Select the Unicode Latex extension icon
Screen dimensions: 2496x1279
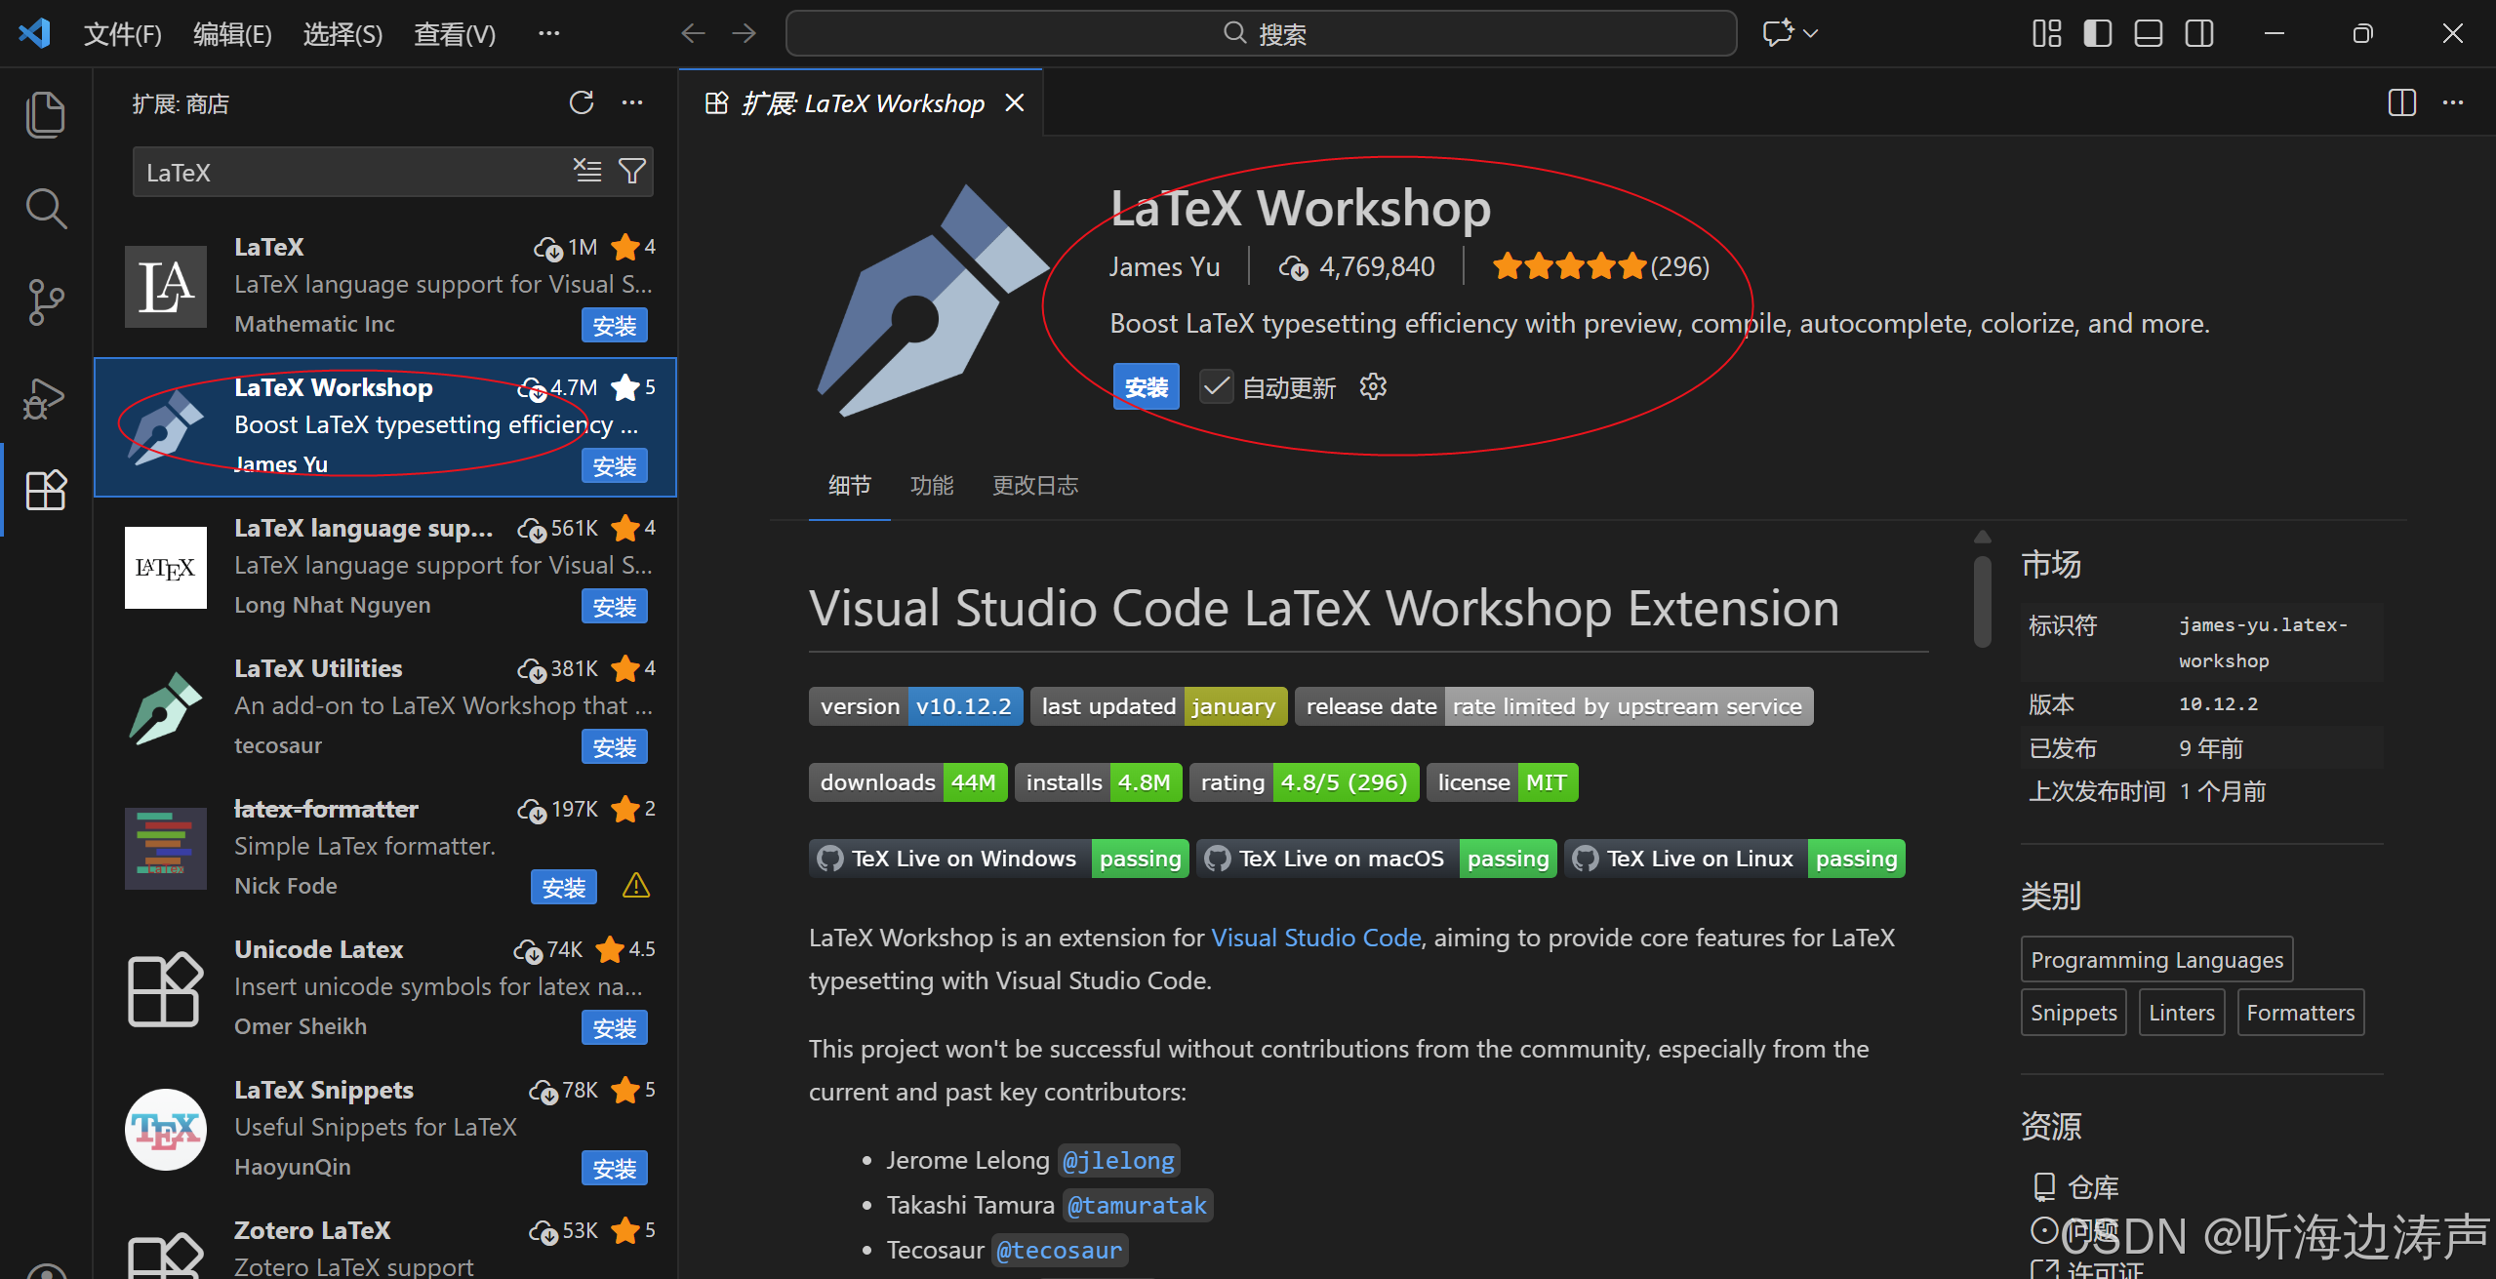(166, 989)
